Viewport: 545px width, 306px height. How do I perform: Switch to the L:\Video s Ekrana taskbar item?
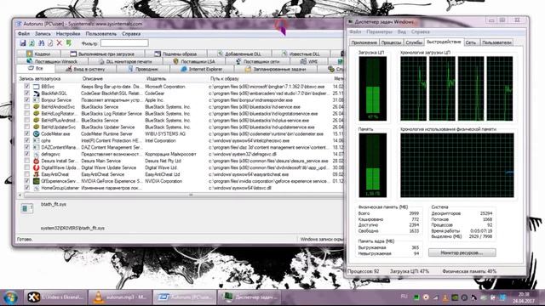point(56,297)
